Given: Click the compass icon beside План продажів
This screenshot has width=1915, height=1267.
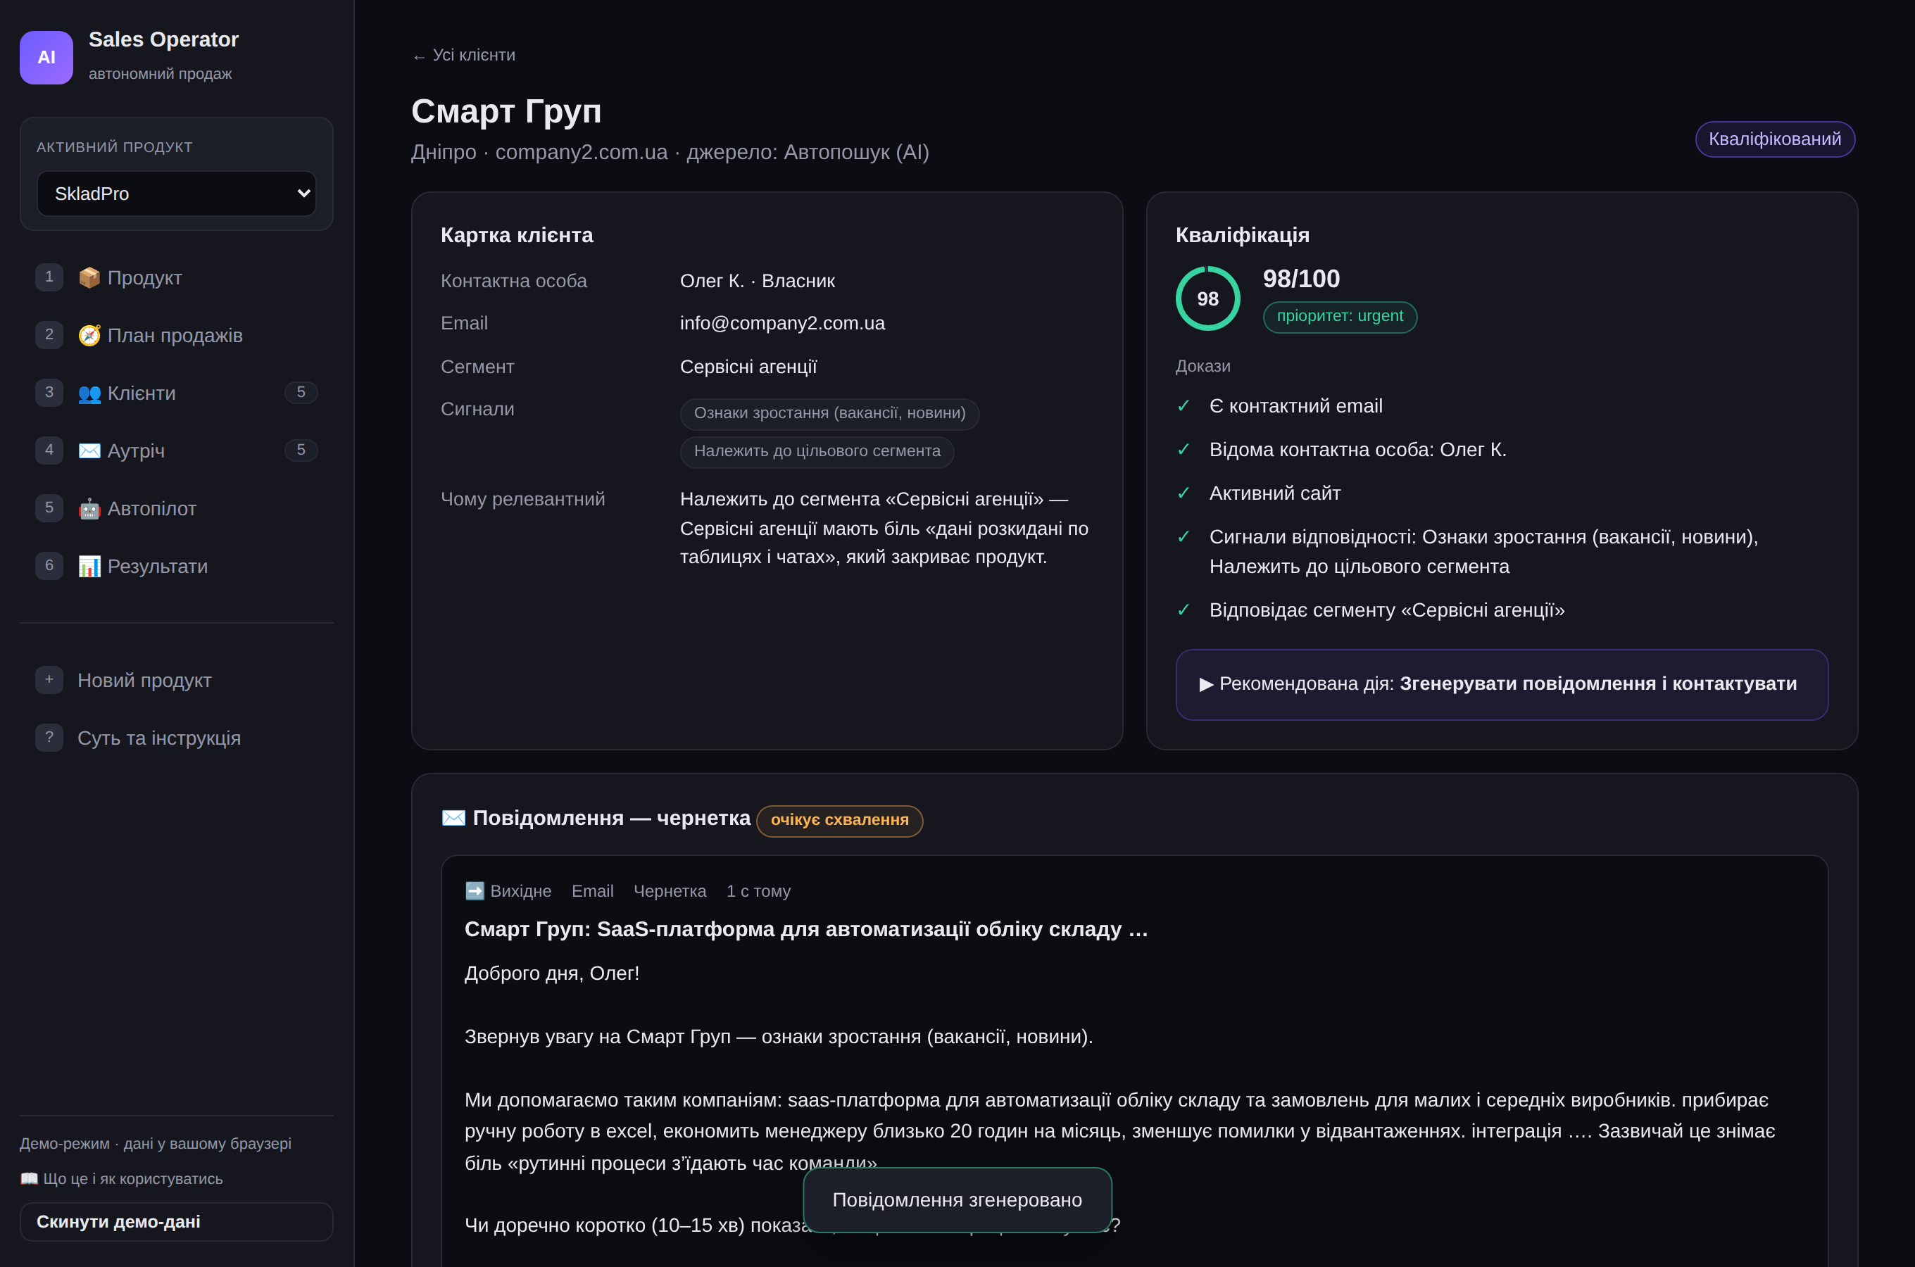Looking at the screenshot, I should (89, 335).
